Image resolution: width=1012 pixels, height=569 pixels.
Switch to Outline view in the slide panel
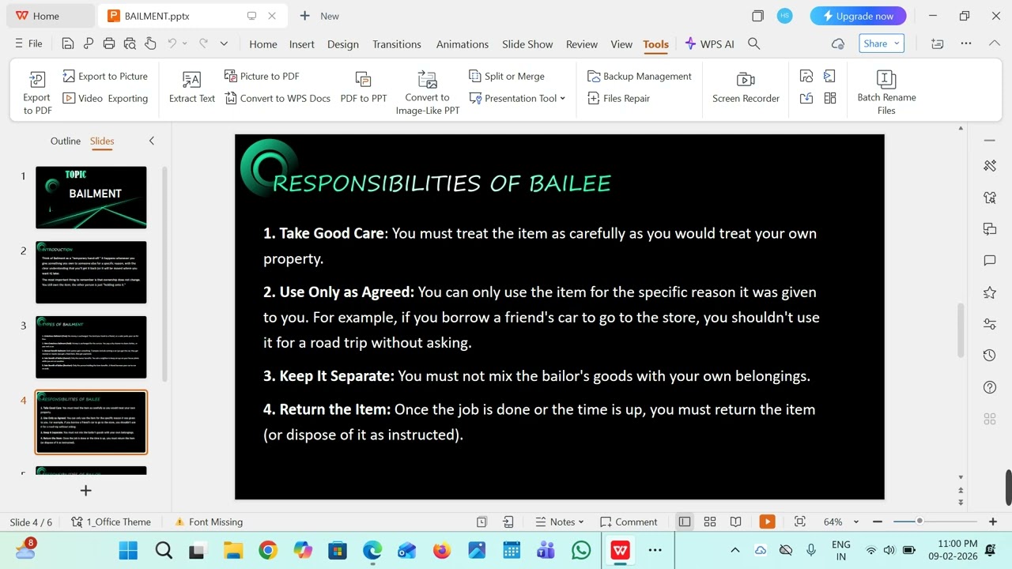click(x=66, y=141)
